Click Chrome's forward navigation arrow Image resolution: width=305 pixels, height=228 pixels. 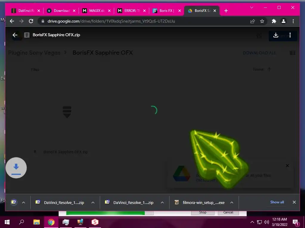click(21, 21)
